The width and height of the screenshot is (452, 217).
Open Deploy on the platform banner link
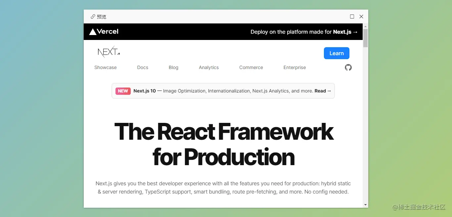[x=304, y=32]
